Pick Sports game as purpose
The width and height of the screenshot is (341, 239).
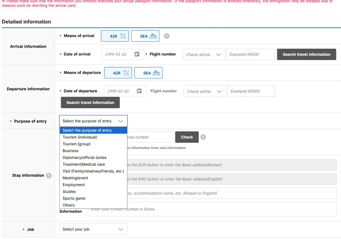pos(93,198)
